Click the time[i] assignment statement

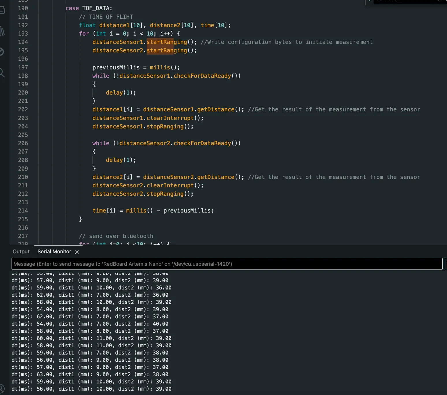pos(153,211)
